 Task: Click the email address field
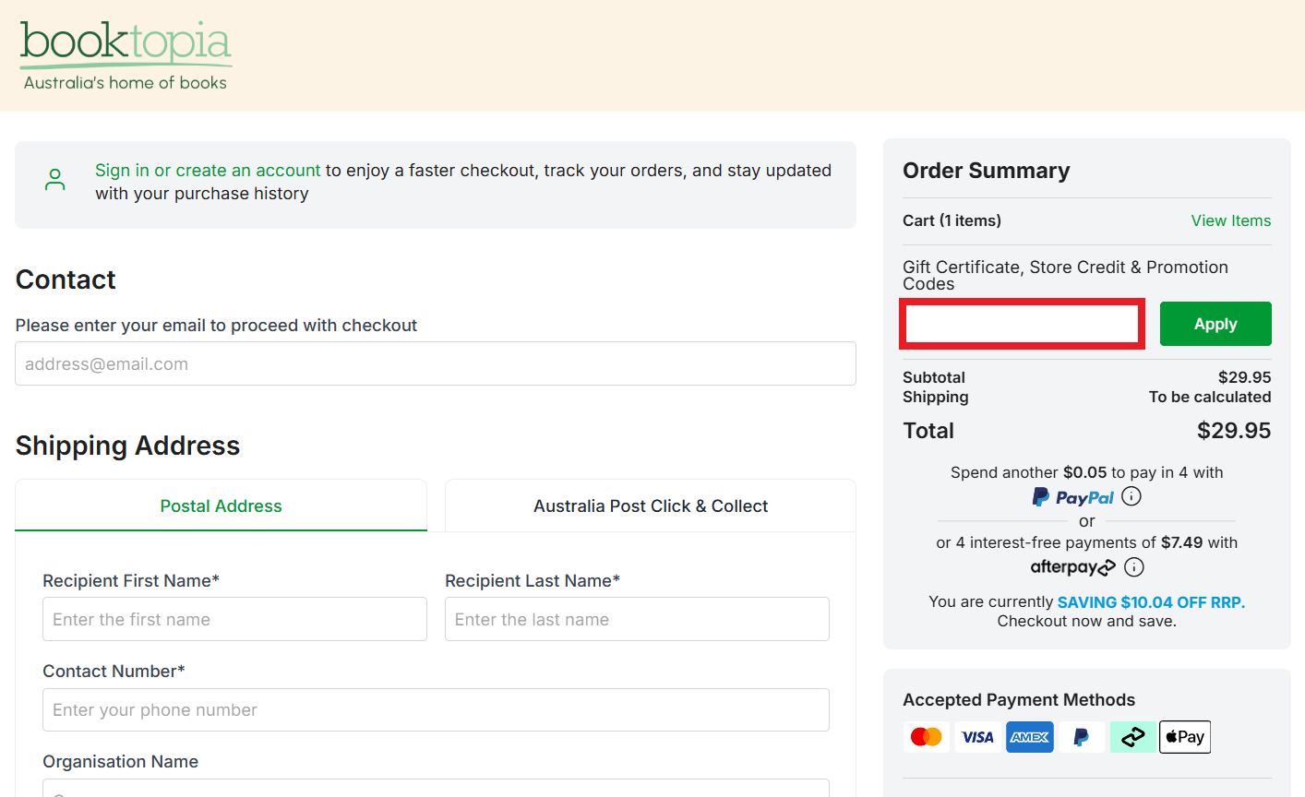coord(435,363)
